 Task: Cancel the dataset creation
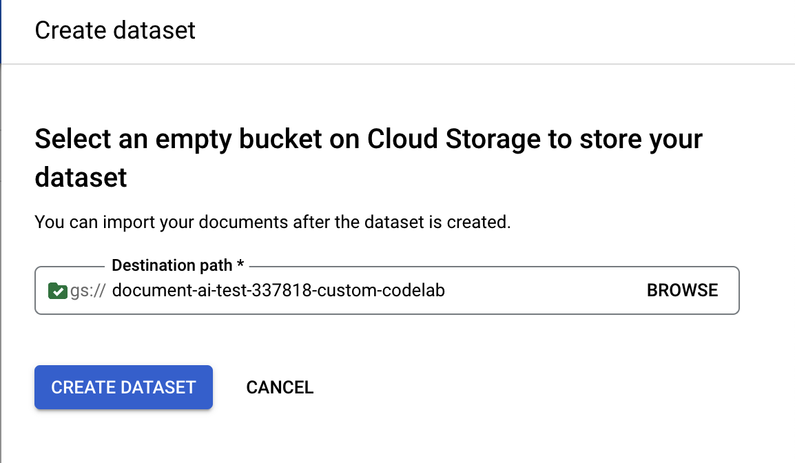pos(280,387)
